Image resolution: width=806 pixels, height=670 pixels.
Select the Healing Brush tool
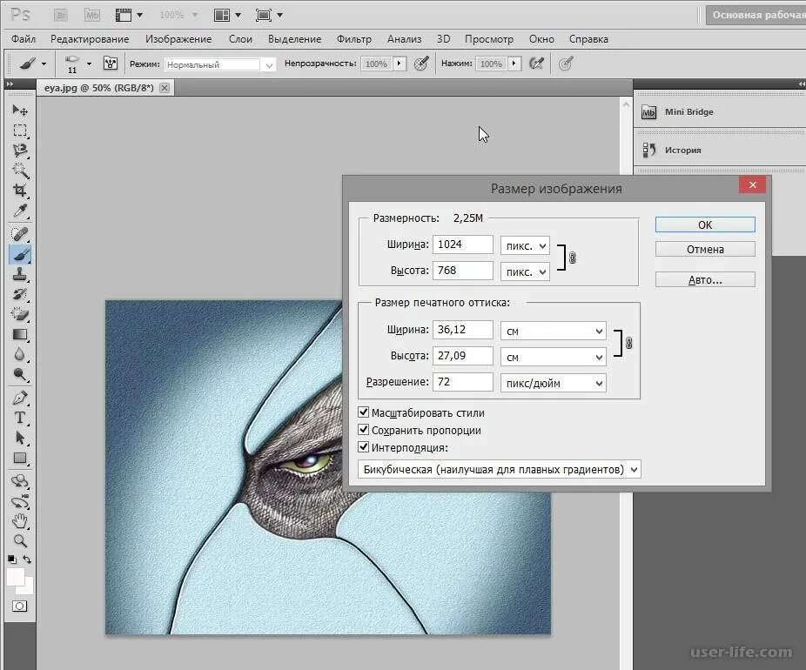pyautogui.click(x=20, y=234)
